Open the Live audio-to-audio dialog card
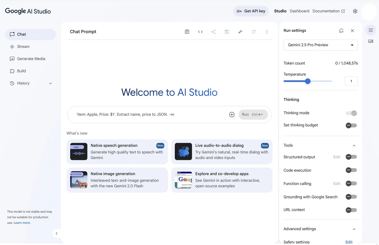Image resolution: width=379 pixels, height=245 pixels. pos(222,152)
